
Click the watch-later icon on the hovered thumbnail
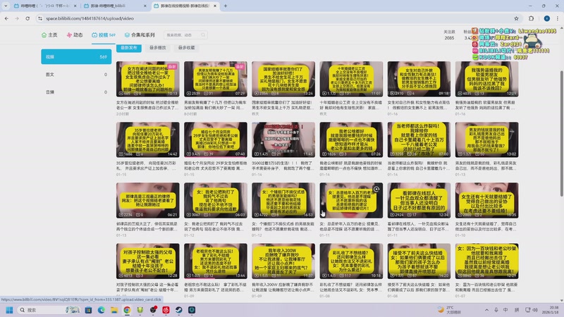tap(376, 189)
